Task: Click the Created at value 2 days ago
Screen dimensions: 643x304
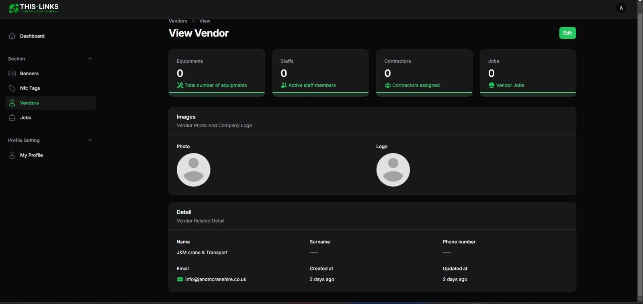Action: pos(322,280)
